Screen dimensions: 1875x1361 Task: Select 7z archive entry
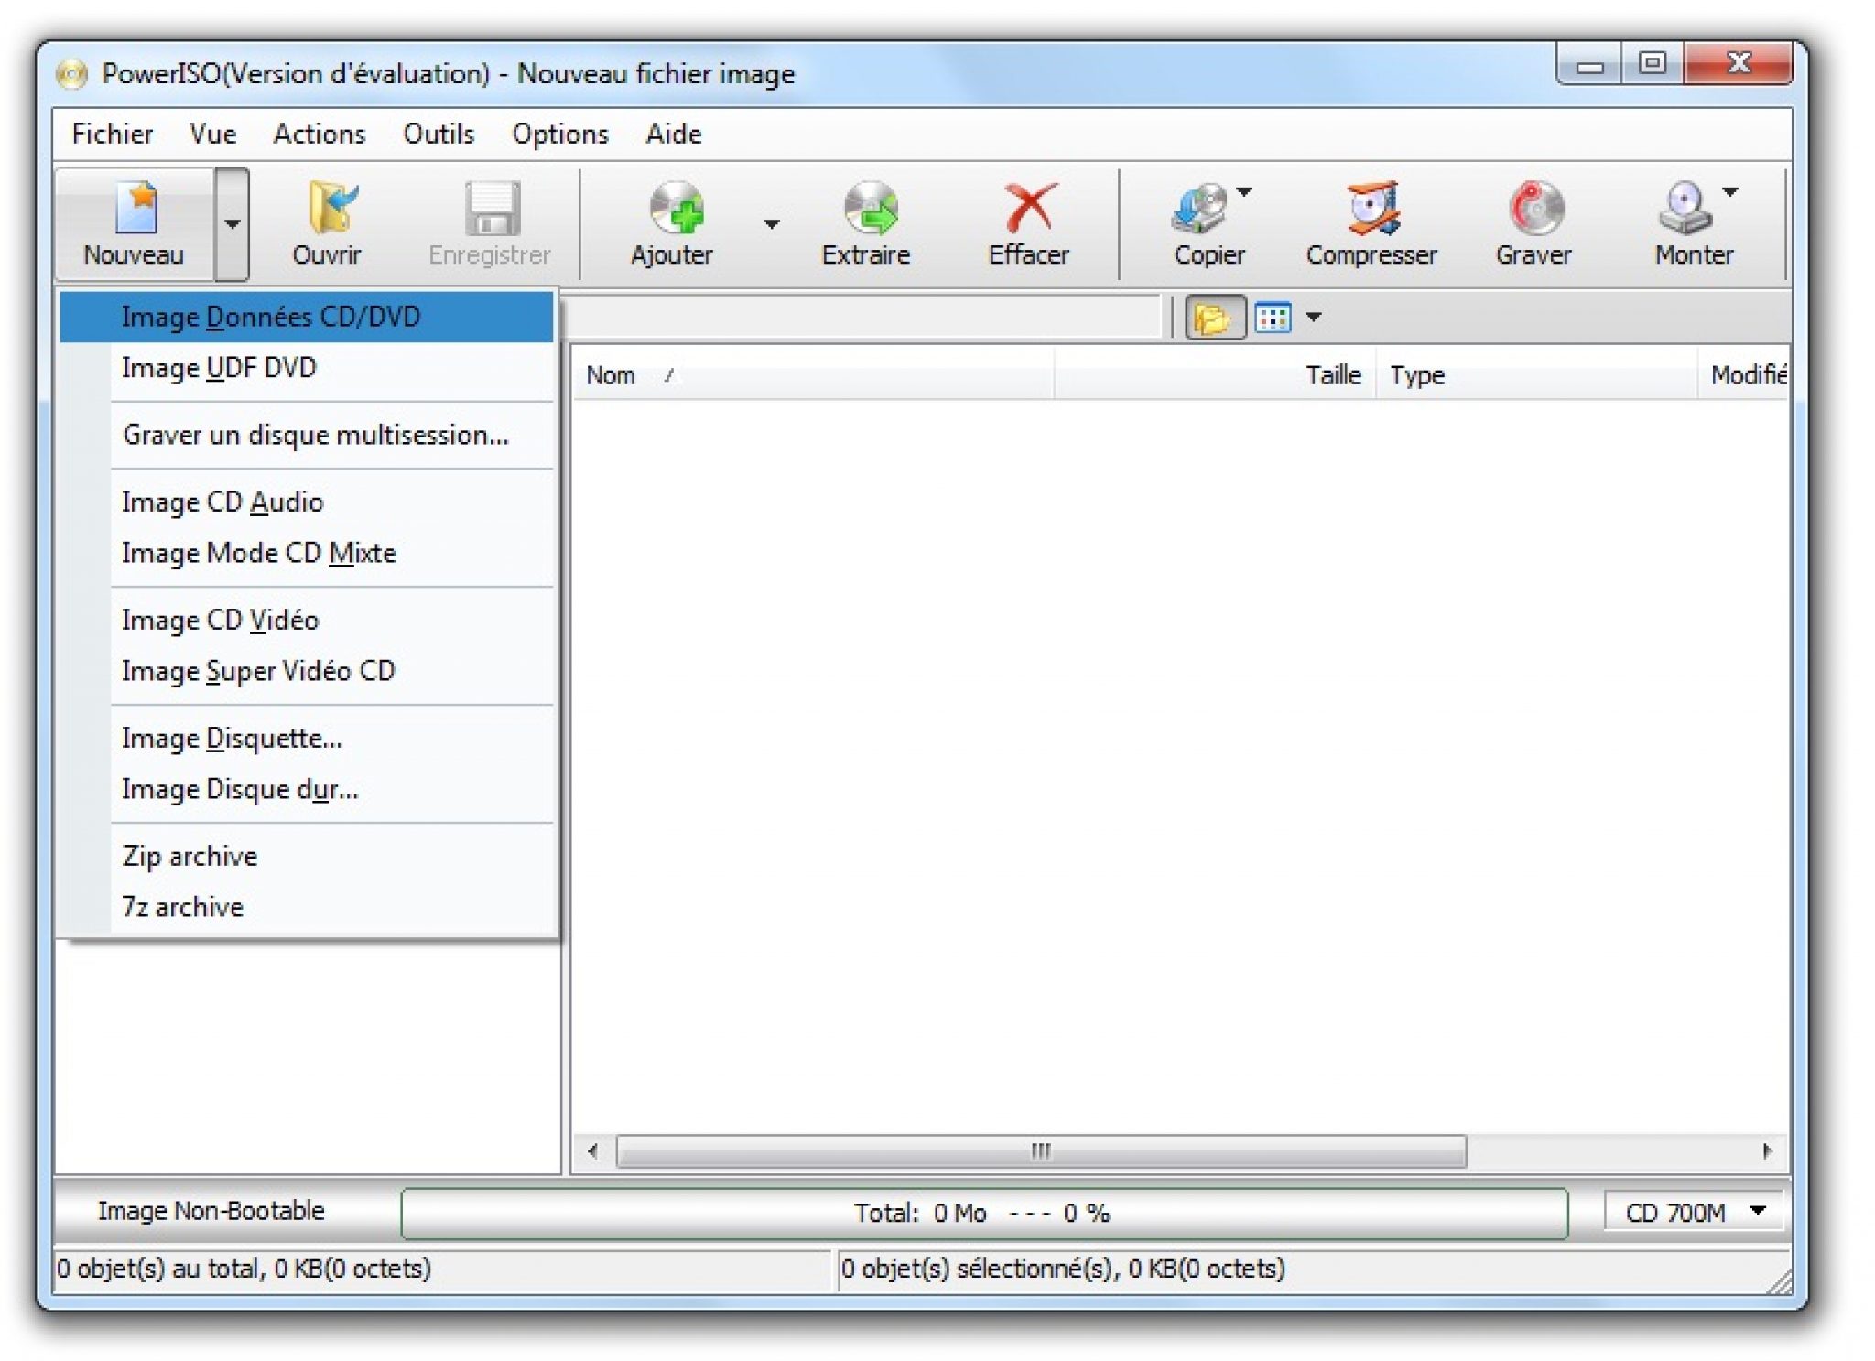tap(307, 907)
